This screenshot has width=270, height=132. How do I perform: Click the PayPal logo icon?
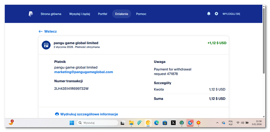click(x=31, y=14)
